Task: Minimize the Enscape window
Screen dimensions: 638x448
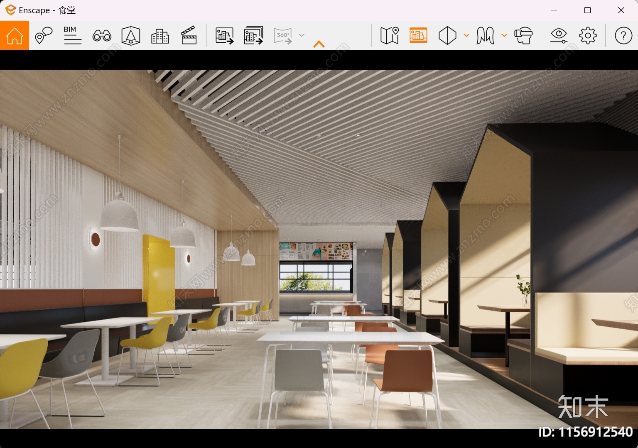Action: (x=554, y=10)
